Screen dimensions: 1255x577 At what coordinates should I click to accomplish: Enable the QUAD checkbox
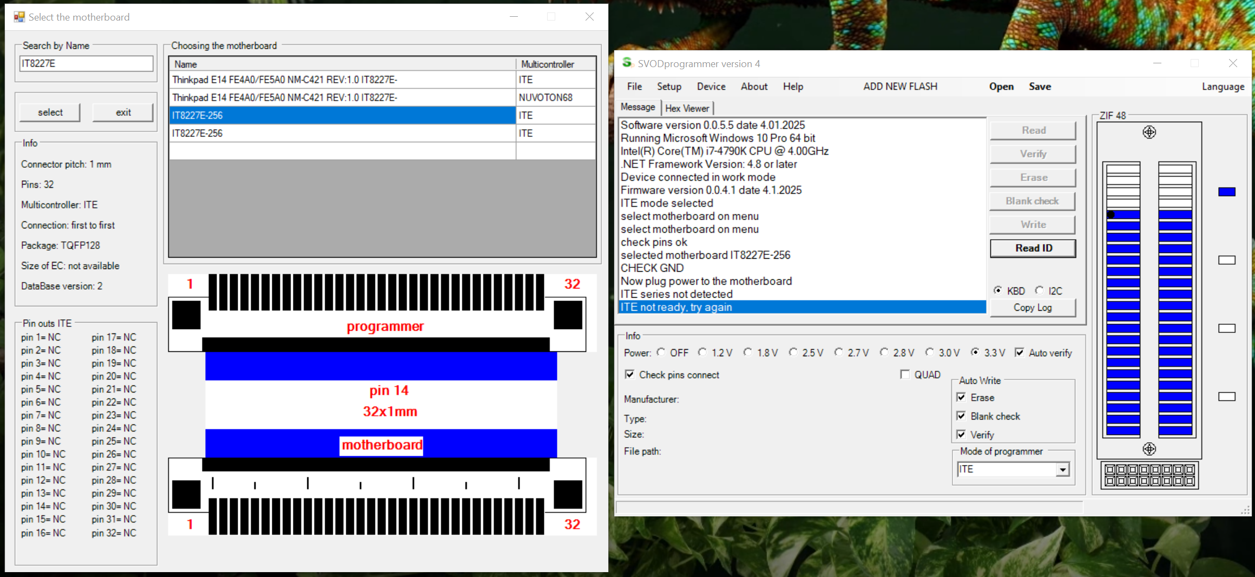pos(905,375)
